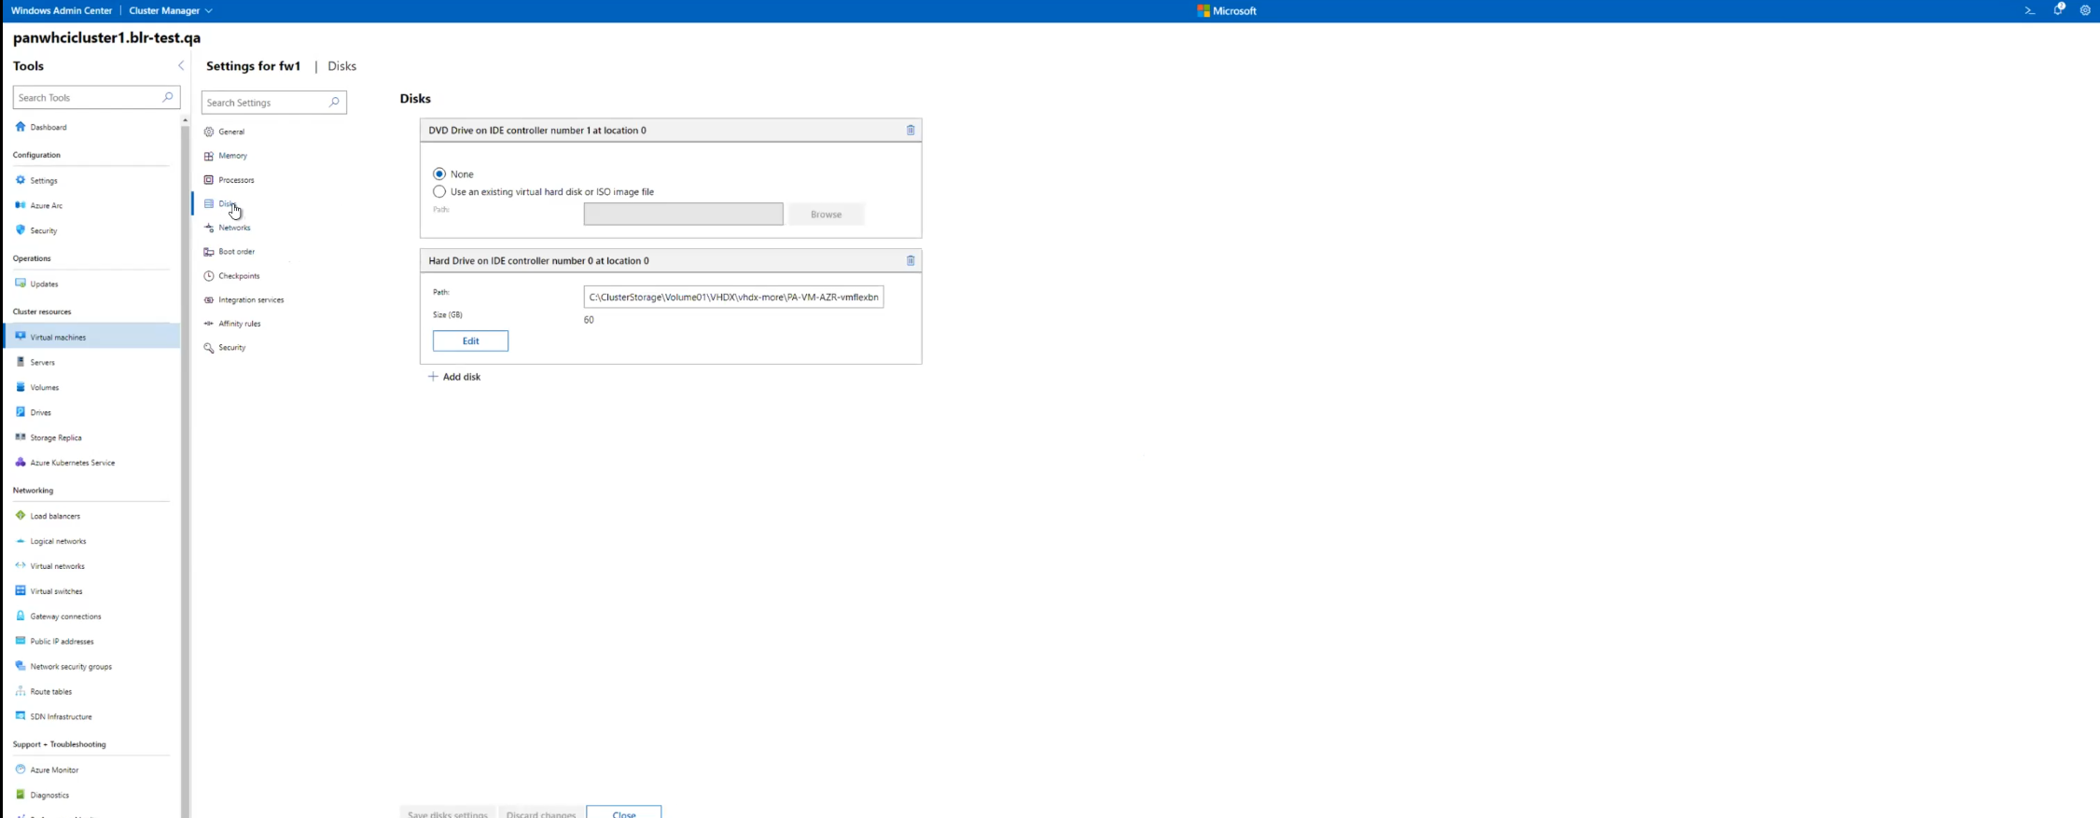The height and width of the screenshot is (818, 2100).
Task: Open Integration services settings
Action: point(251,299)
